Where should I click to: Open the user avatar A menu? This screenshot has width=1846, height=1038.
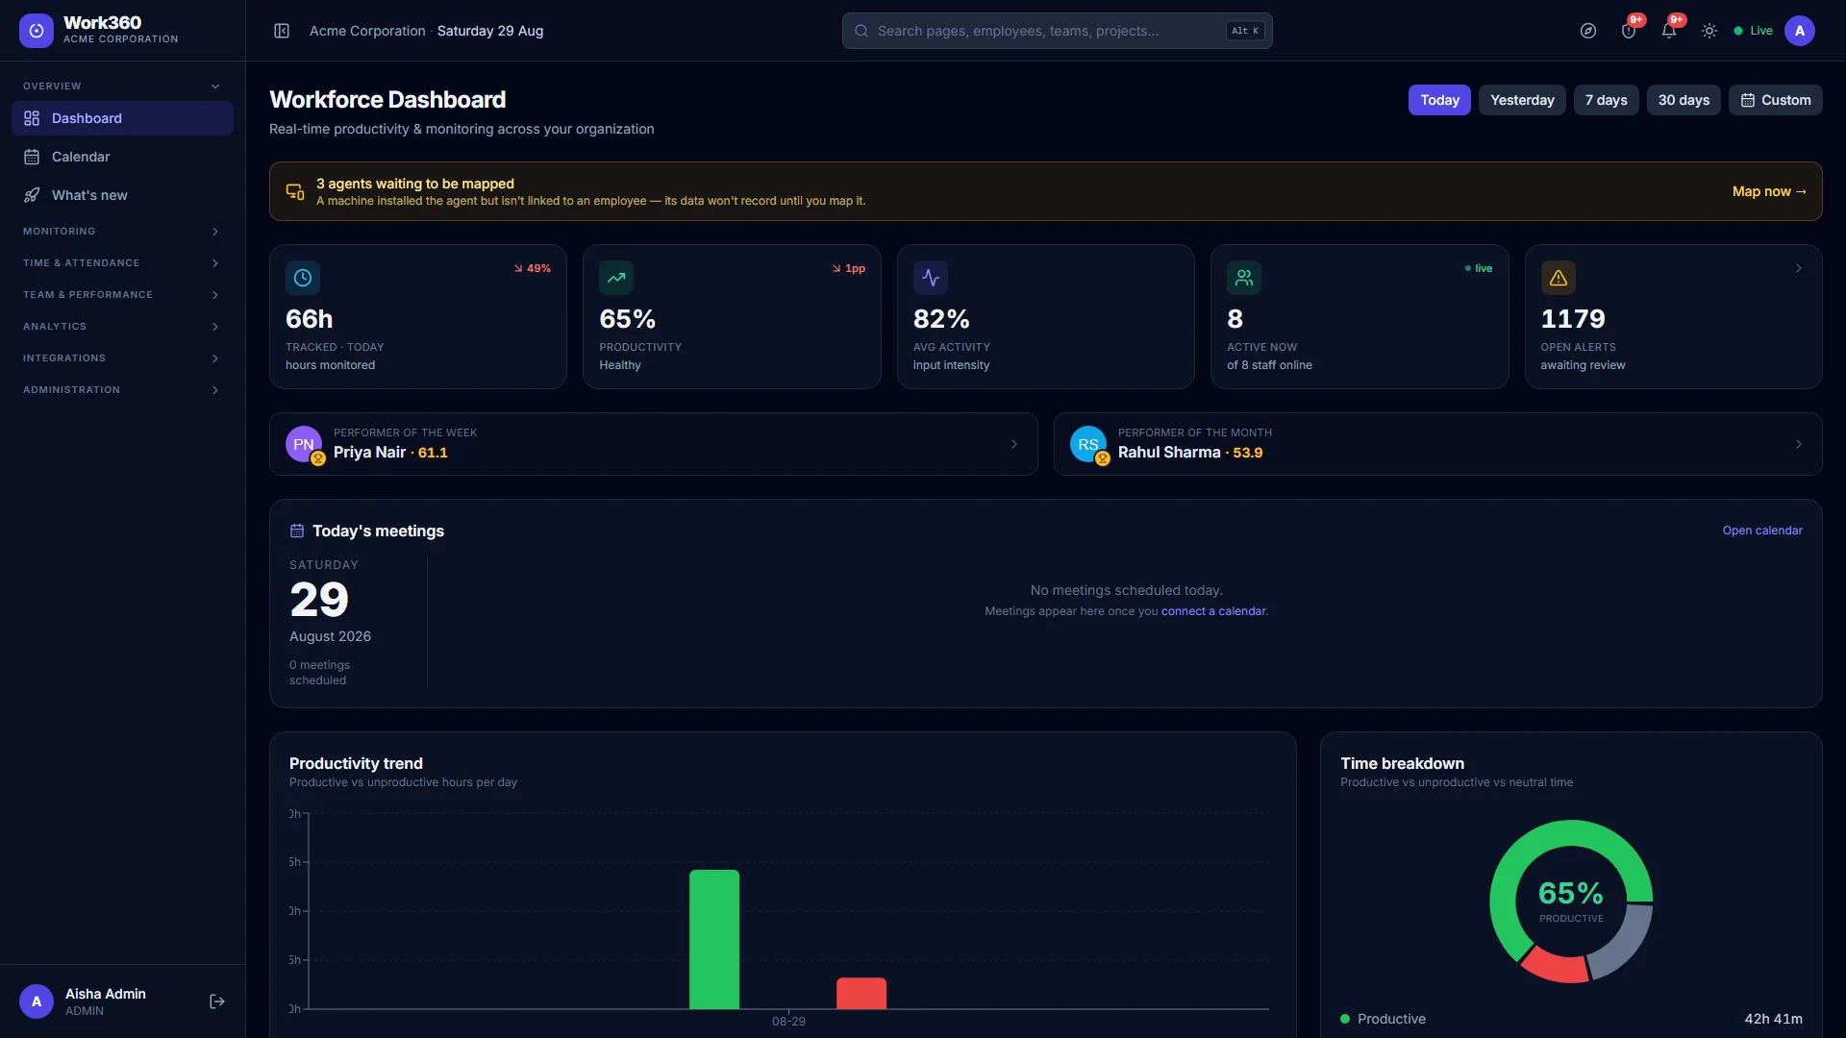click(1800, 31)
